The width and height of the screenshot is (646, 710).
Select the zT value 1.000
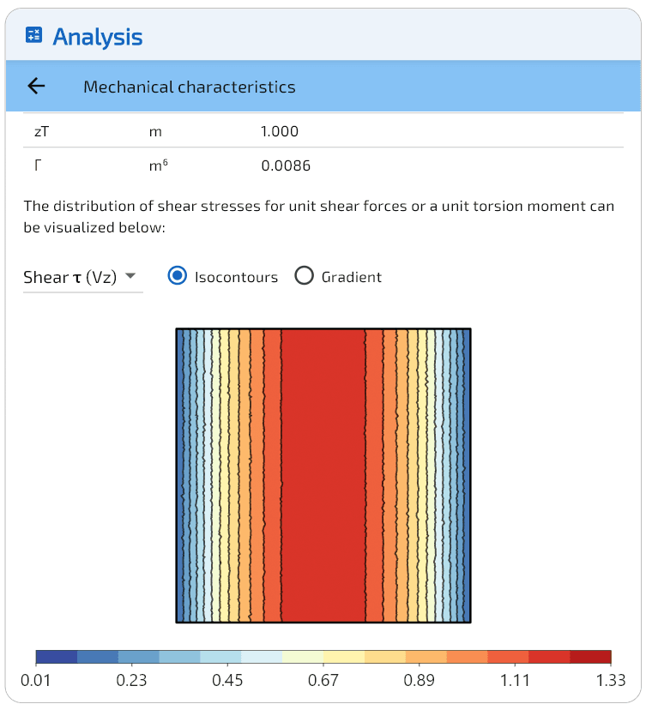(279, 131)
